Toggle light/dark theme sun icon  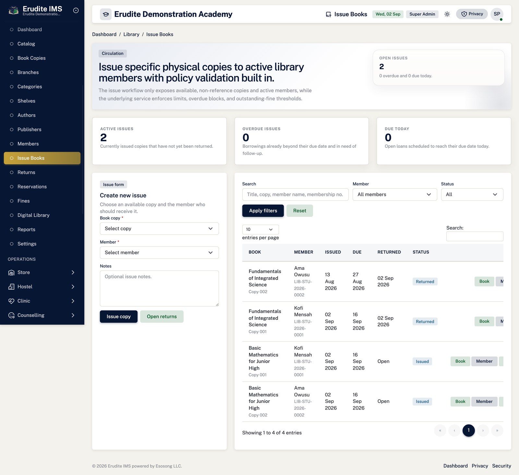[x=447, y=14]
